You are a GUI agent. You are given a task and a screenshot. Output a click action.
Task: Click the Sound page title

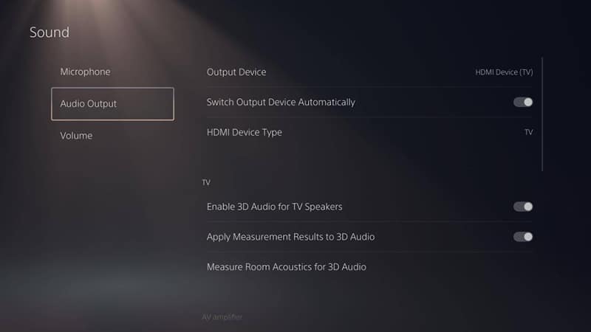click(x=49, y=32)
